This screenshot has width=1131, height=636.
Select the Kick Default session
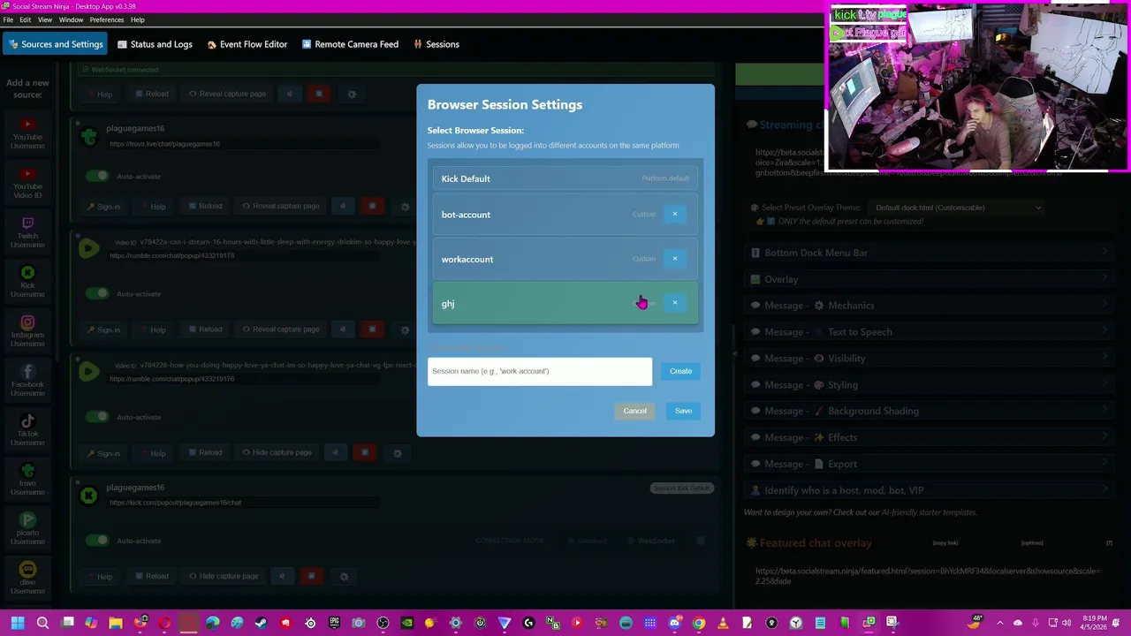point(565,178)
